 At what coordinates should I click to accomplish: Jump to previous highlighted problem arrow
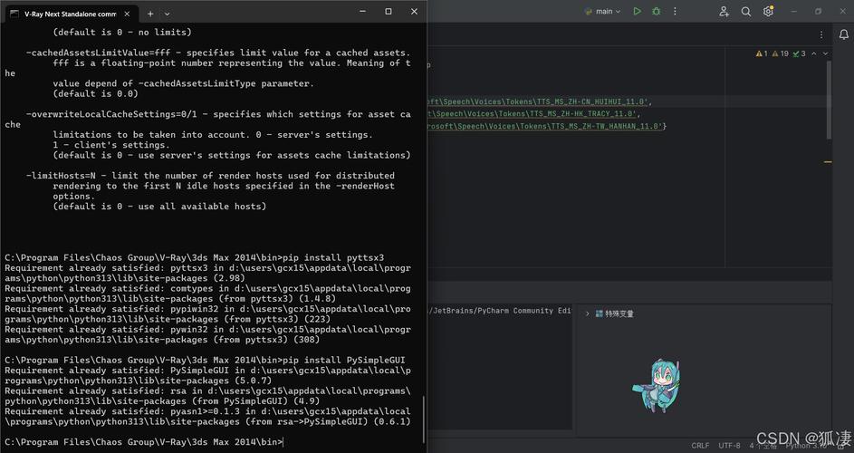(813, 53)
